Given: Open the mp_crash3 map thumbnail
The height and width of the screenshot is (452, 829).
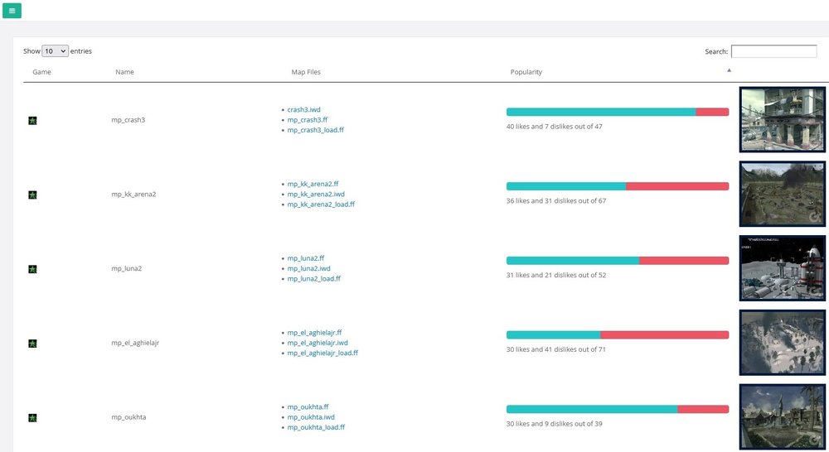Looking at the screenshot, I should tap(782, 120).
